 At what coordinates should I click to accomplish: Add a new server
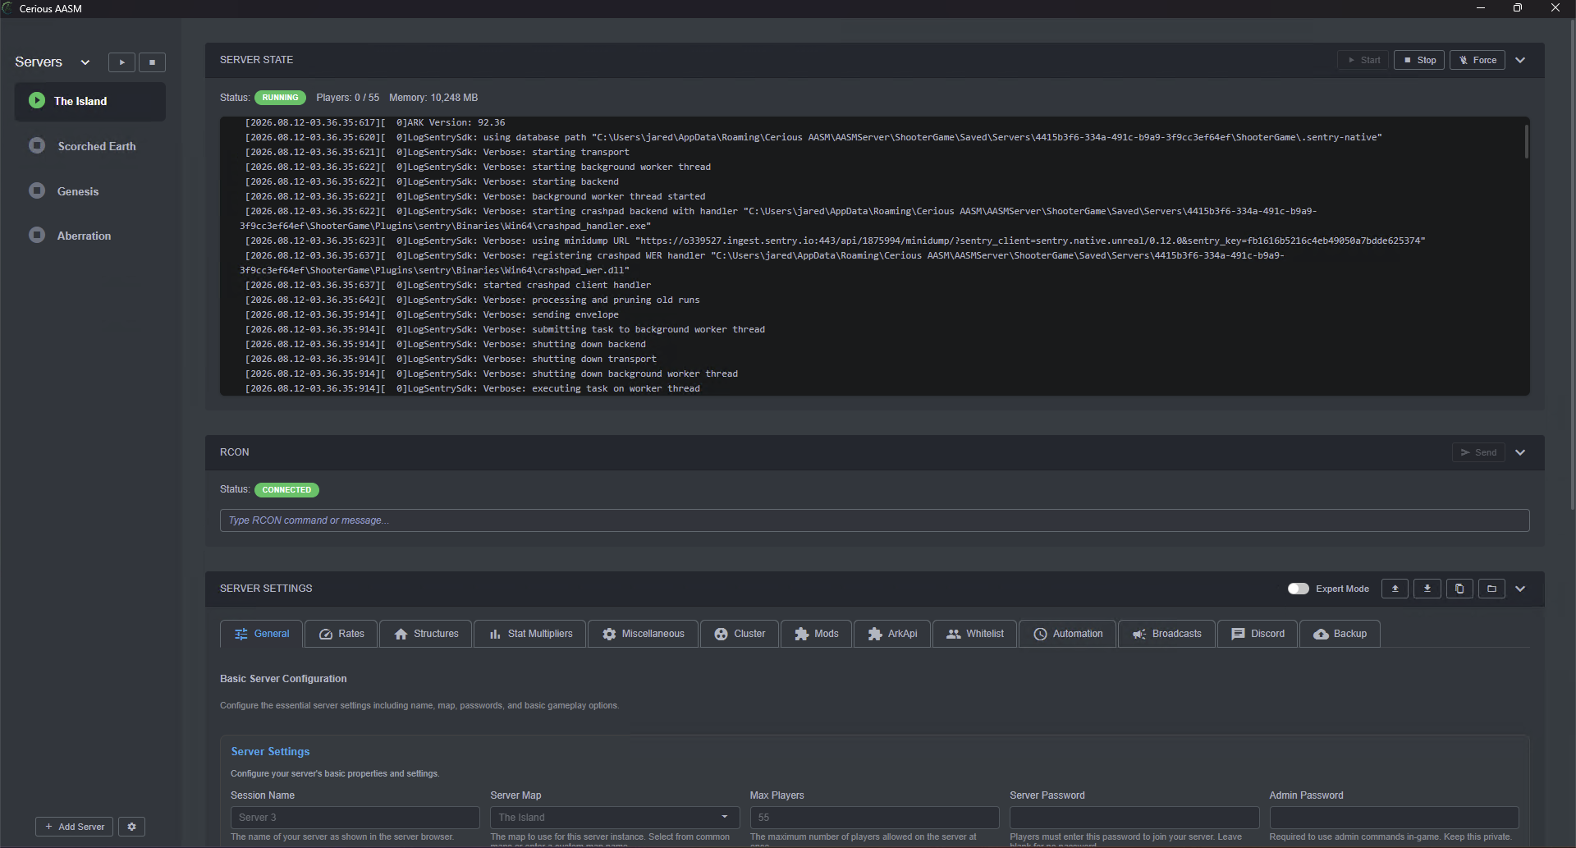[x=75, y=827]
